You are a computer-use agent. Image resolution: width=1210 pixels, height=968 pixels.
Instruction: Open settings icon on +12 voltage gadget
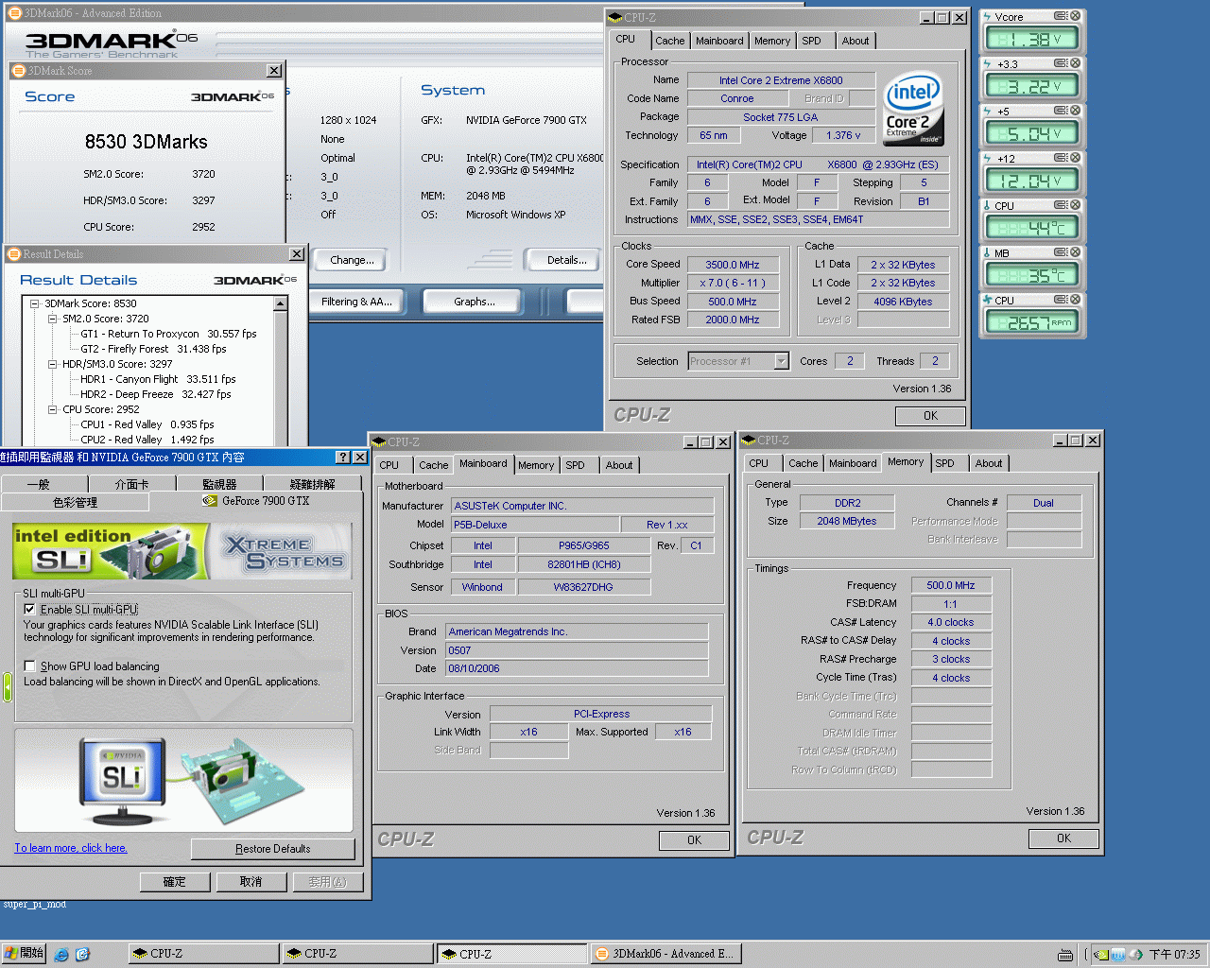(1061, 158)
